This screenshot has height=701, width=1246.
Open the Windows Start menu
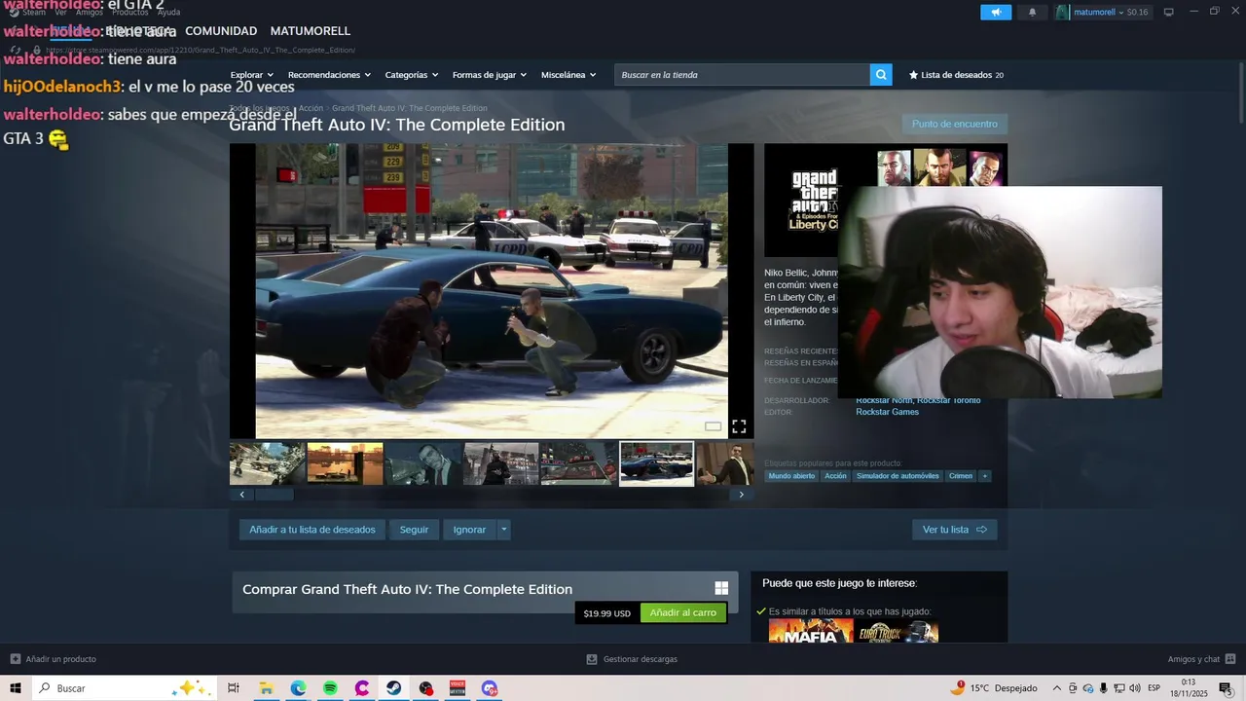[x=16, y=688]
